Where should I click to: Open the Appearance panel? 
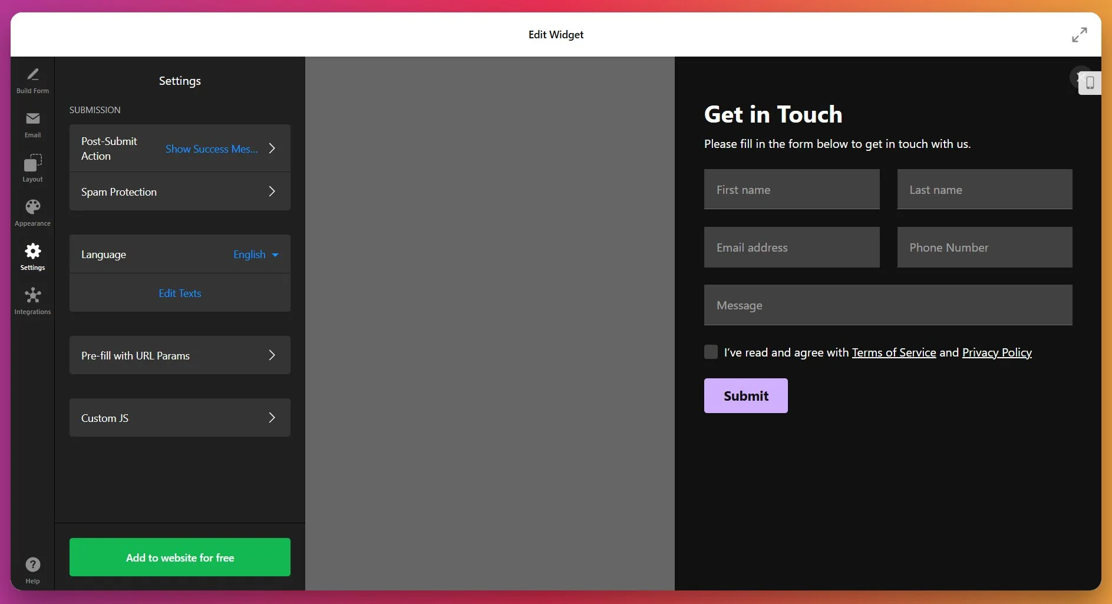[x=32, y=211]
